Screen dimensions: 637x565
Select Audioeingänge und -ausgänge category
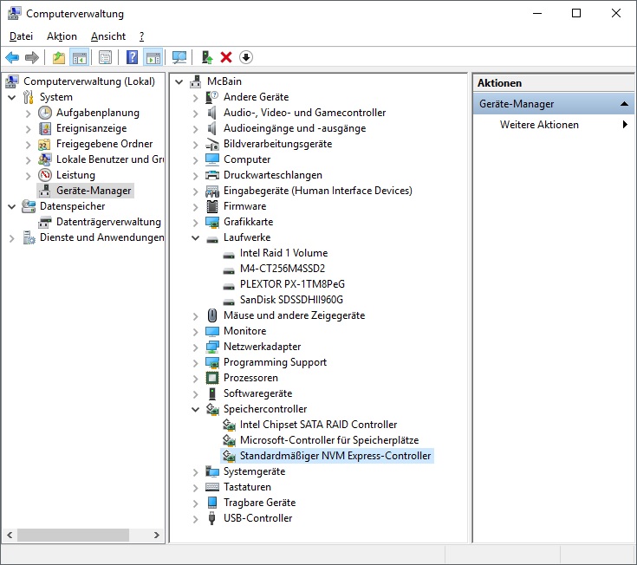(295, 128)
